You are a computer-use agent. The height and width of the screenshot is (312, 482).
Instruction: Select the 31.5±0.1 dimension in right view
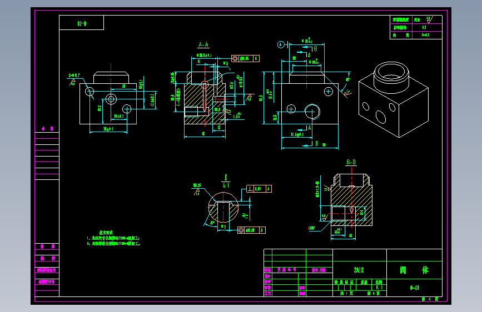[x=297, y=134]
